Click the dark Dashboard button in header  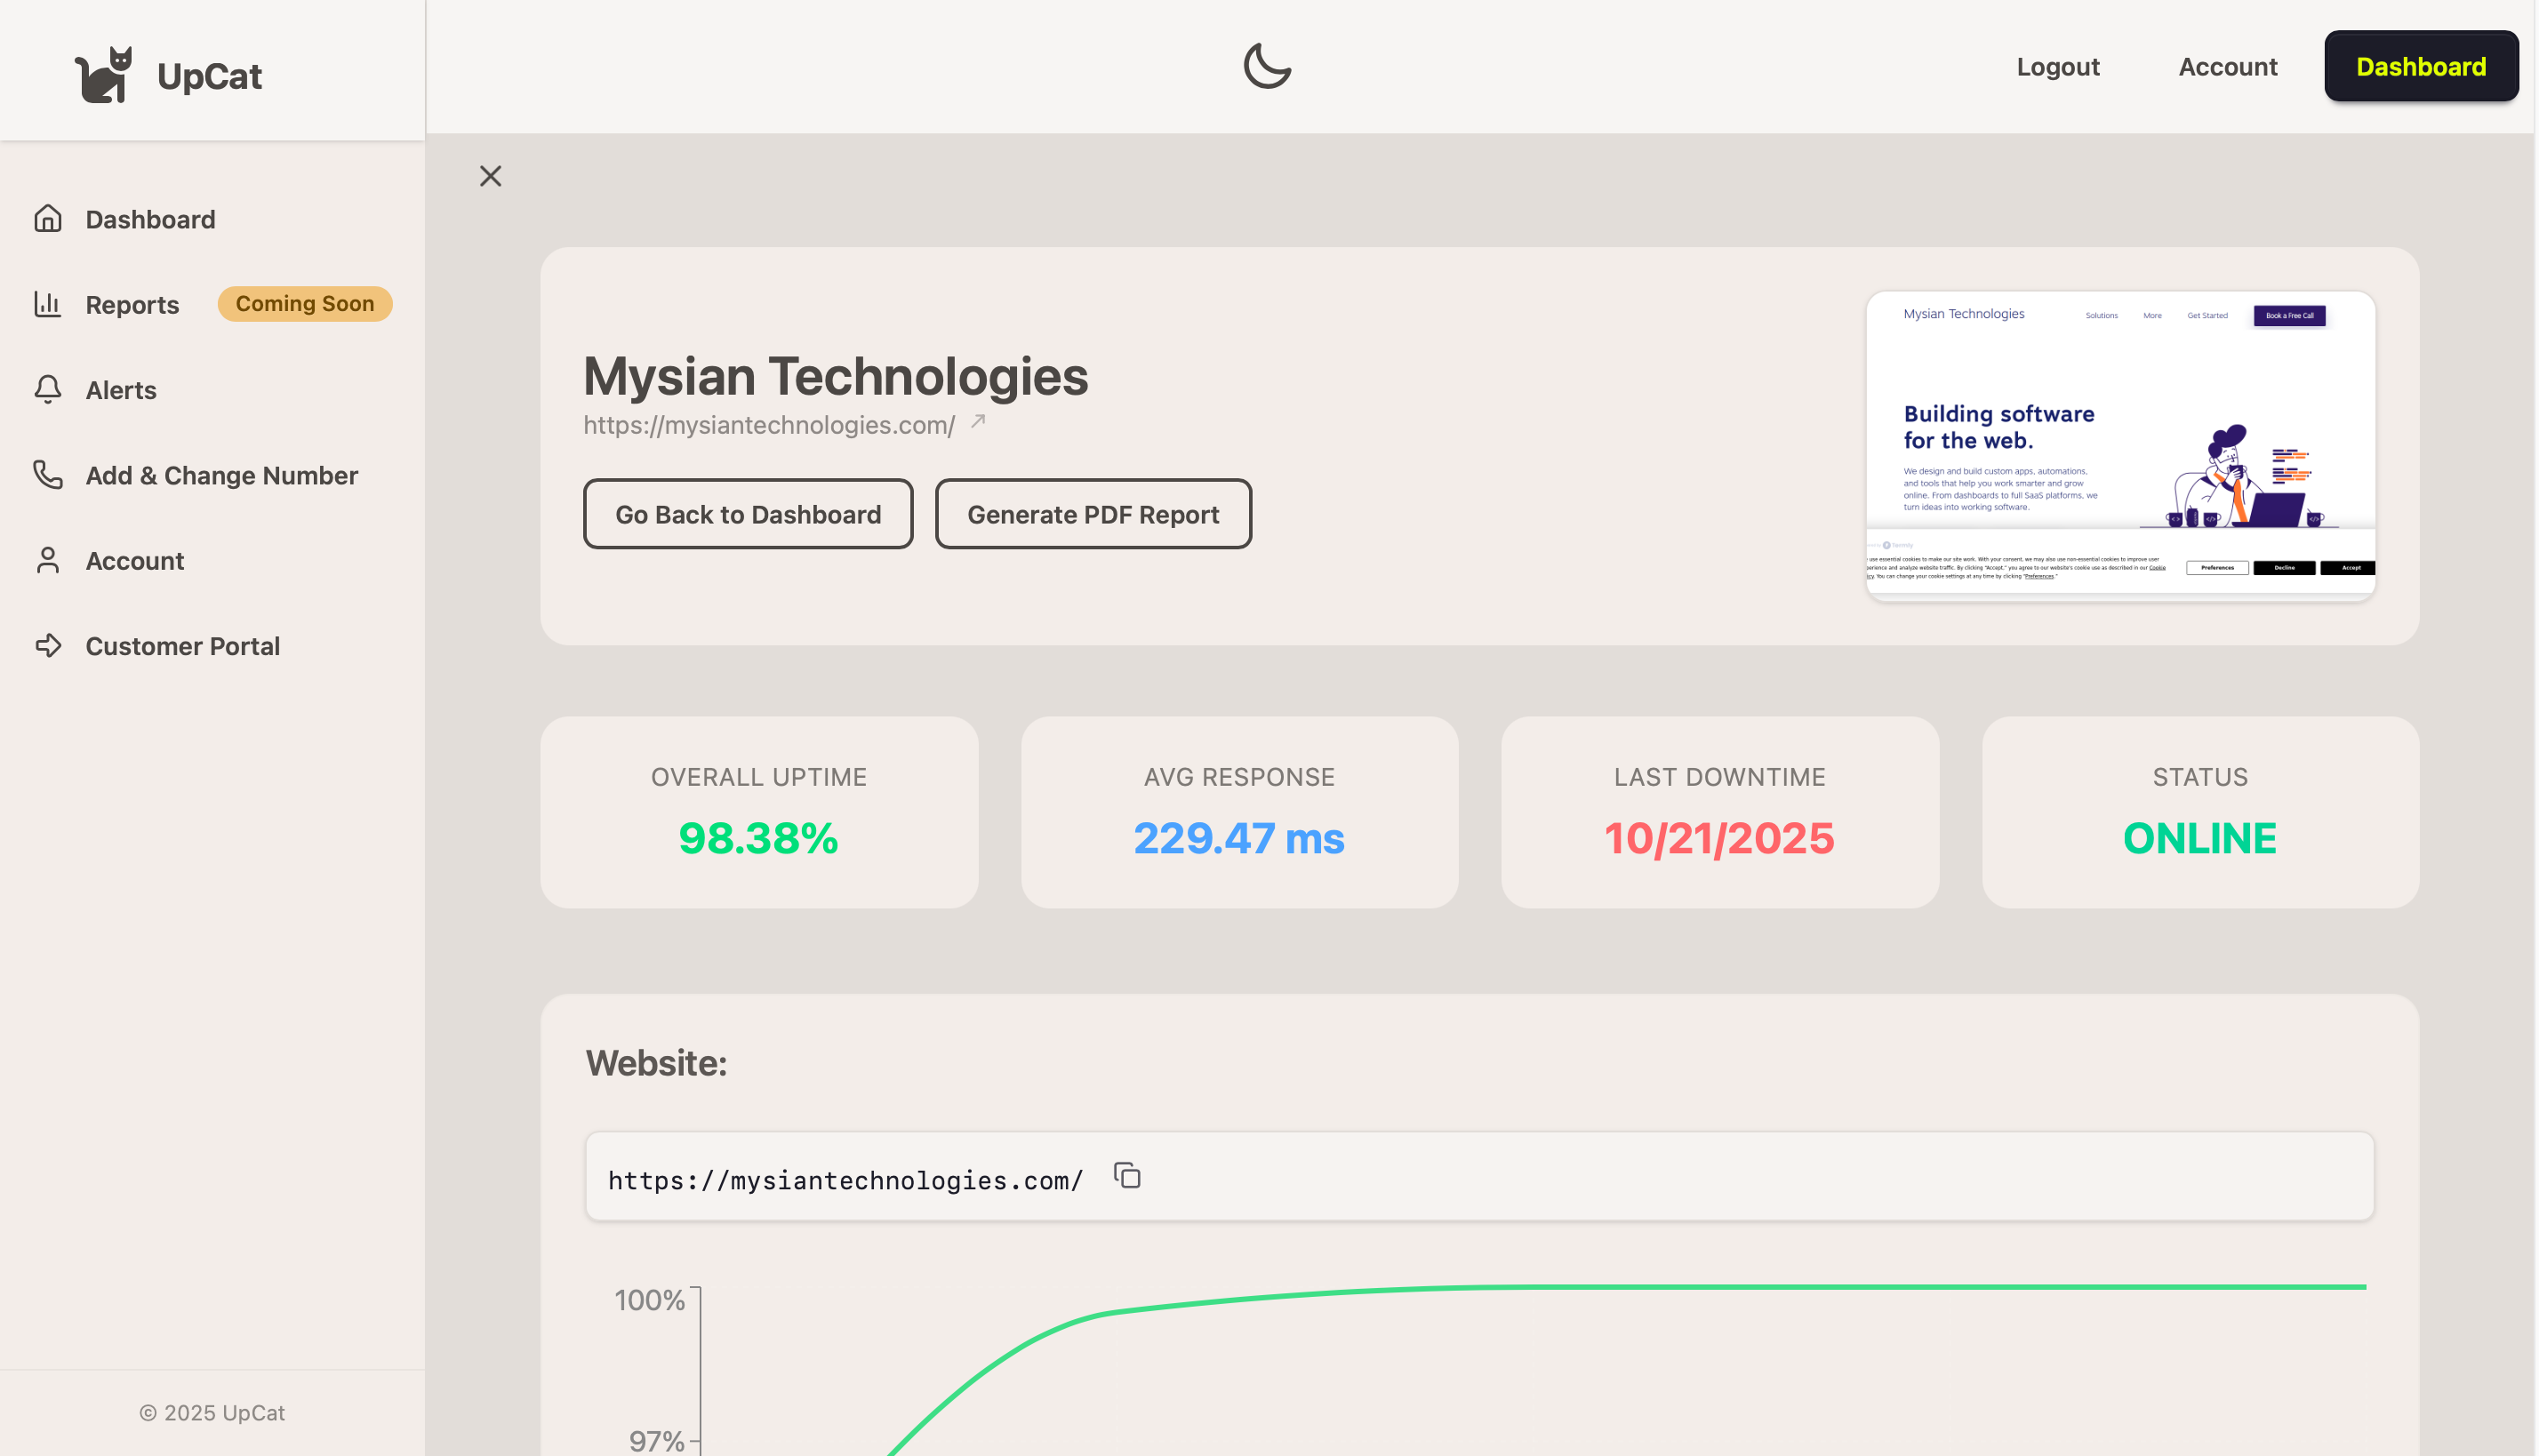[x=2422, y=66]
